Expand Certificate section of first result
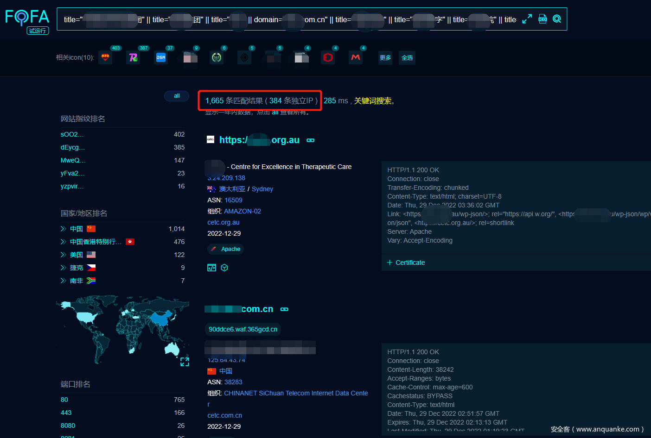 [406, 263]
